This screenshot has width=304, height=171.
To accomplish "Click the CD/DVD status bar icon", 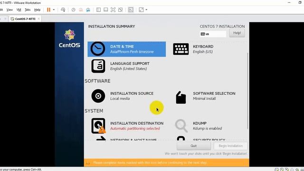I will coord(282,170).
